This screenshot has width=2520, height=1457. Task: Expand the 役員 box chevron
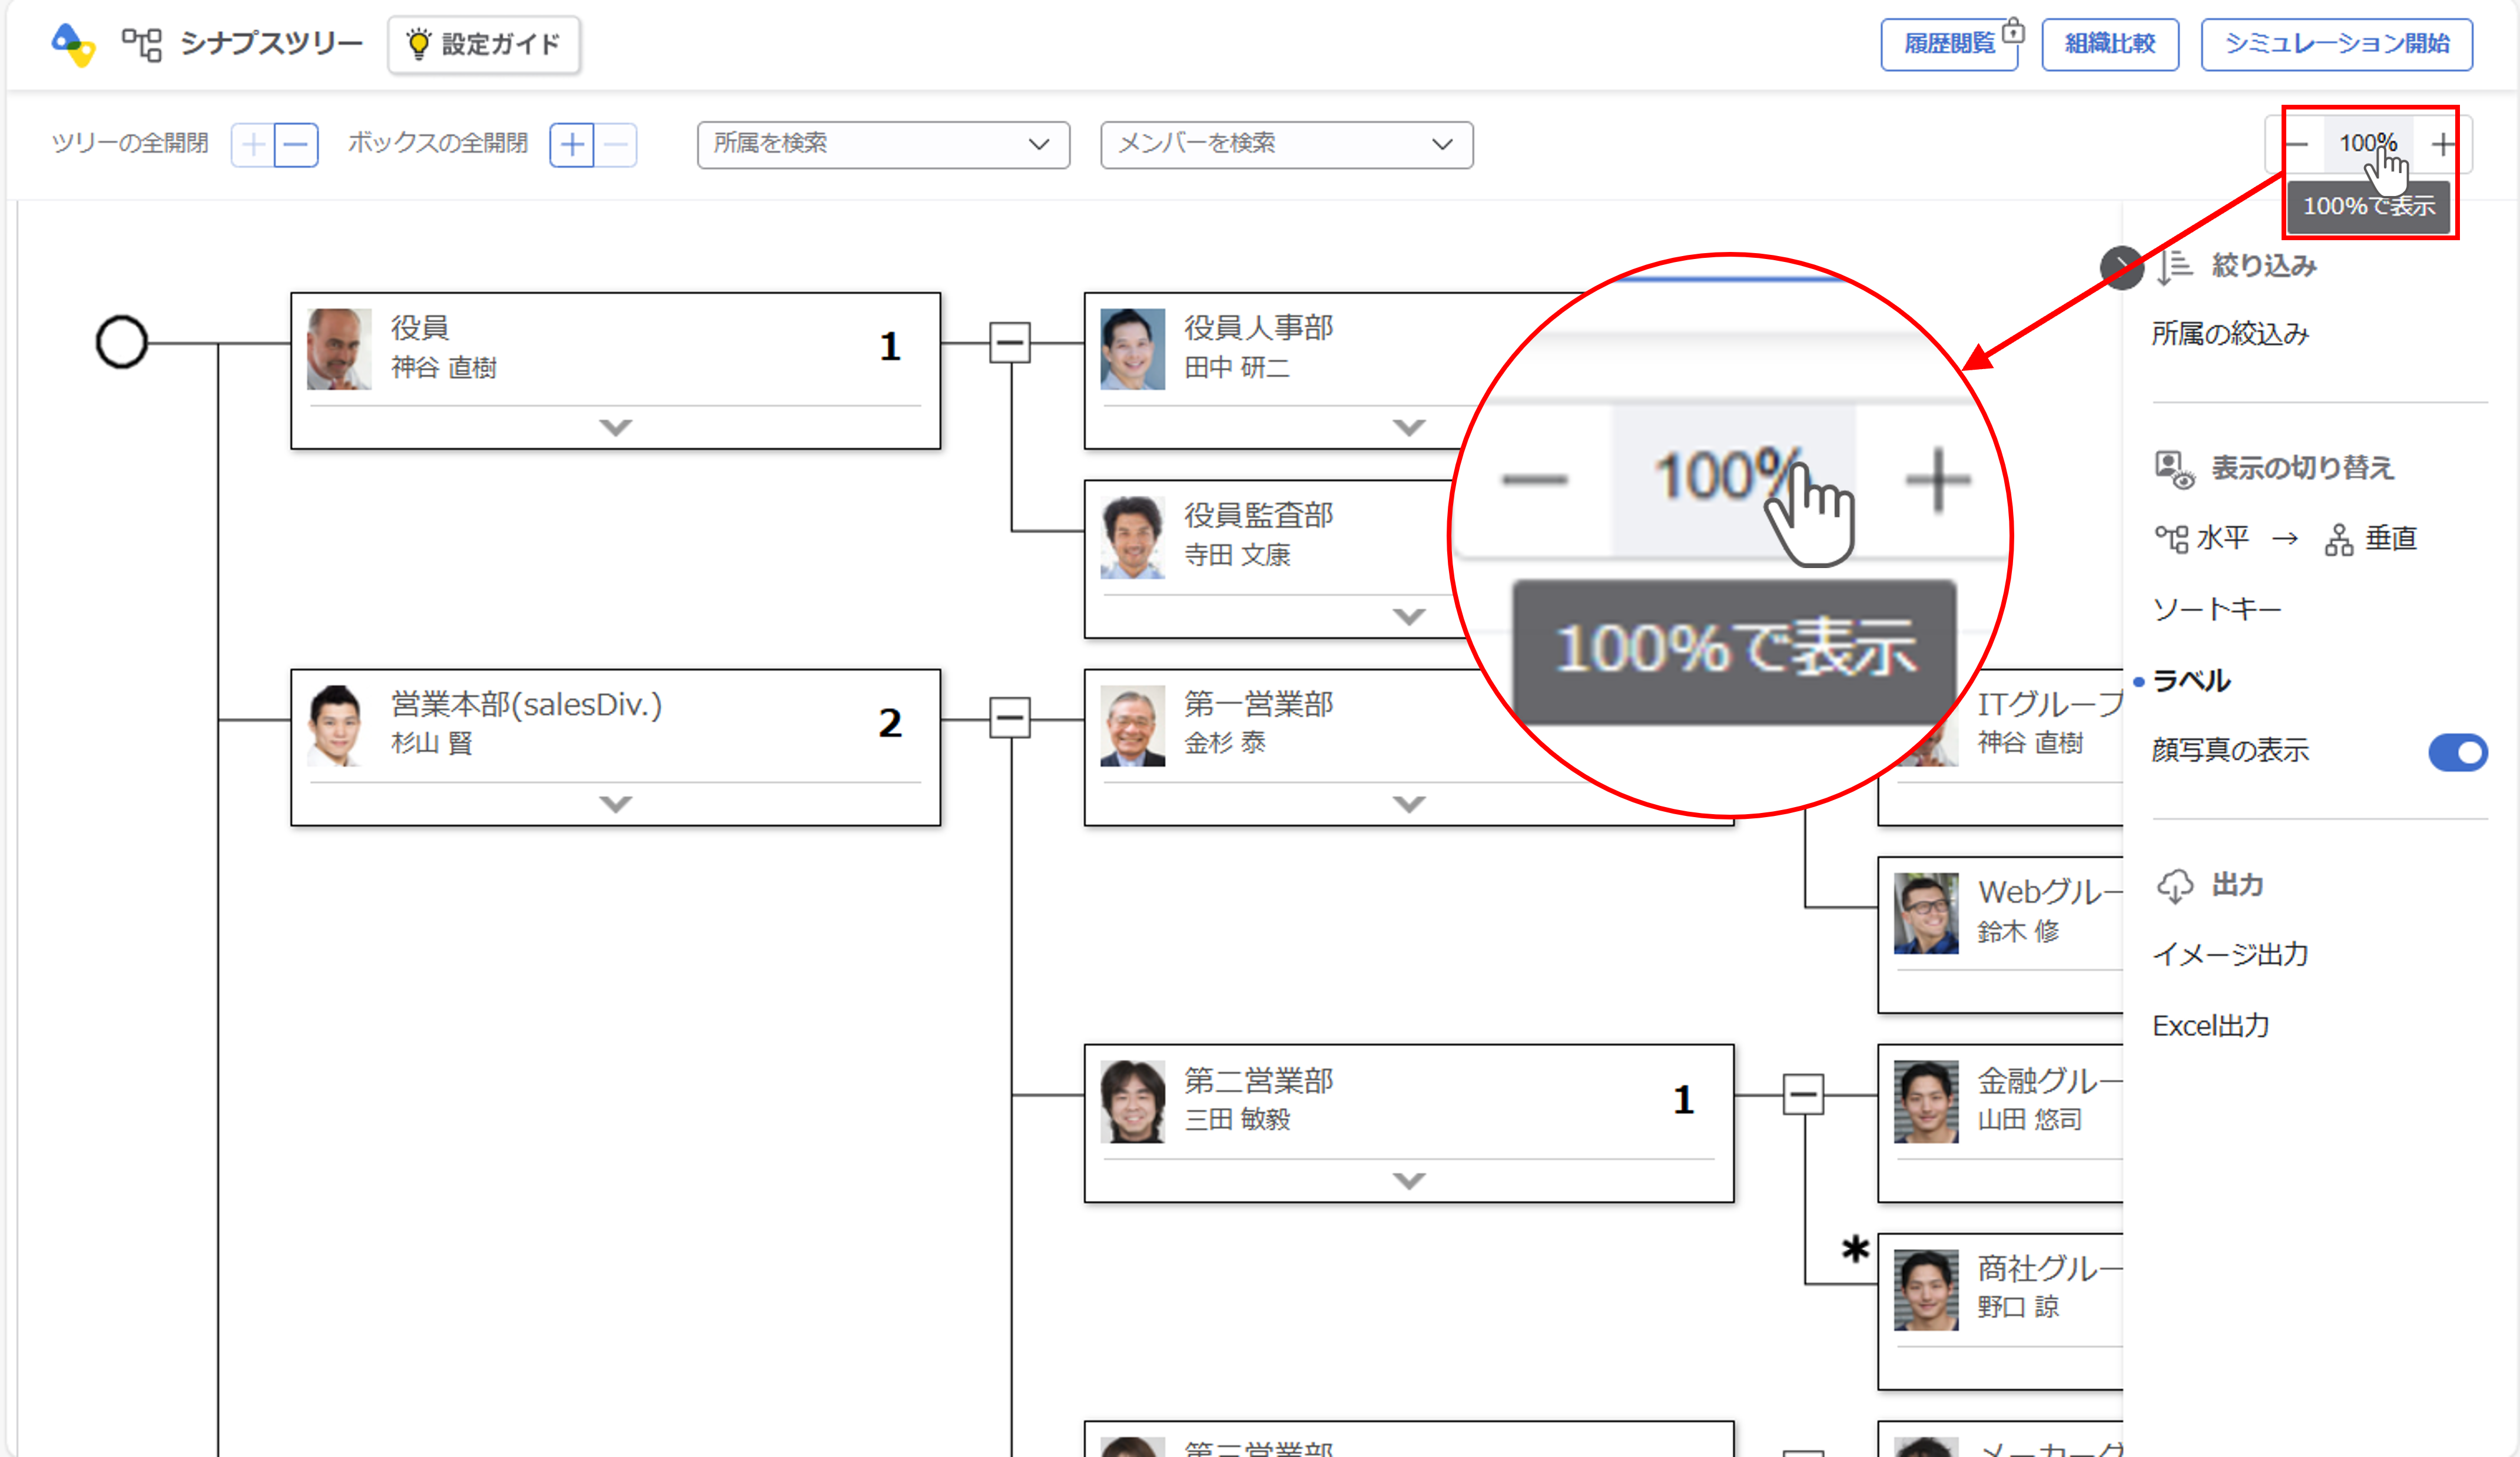[x=615, y=427]
